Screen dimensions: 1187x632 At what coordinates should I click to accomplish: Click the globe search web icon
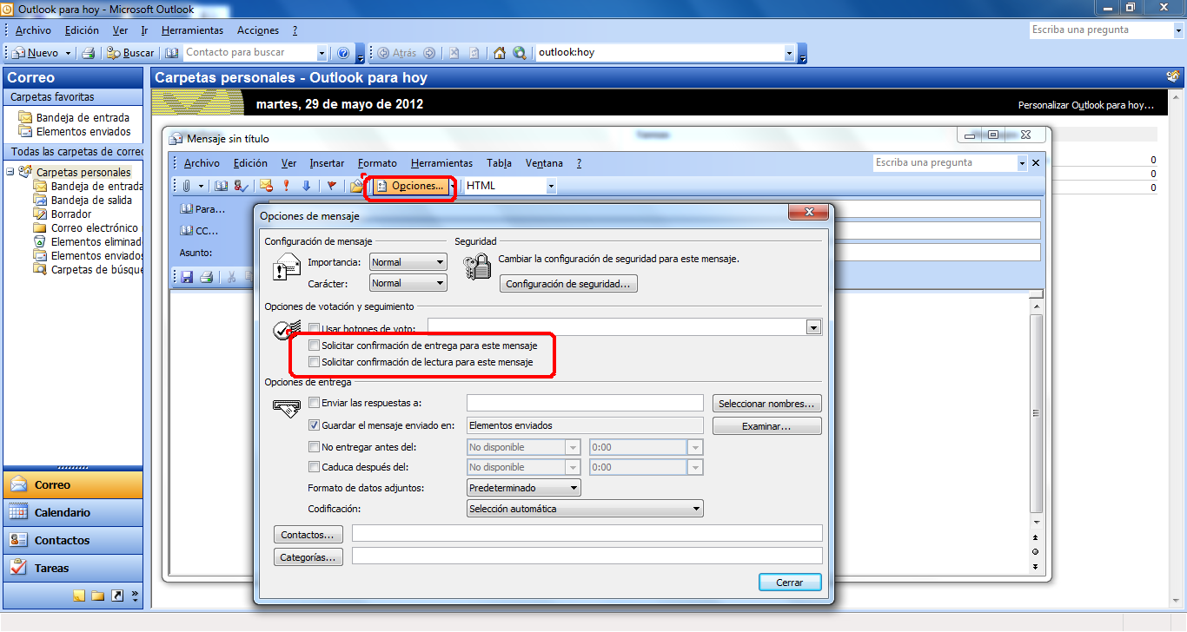[x=520, y=53]
